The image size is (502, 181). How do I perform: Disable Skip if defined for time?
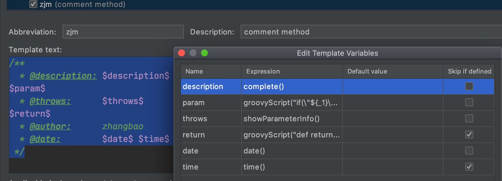[469, 167]
